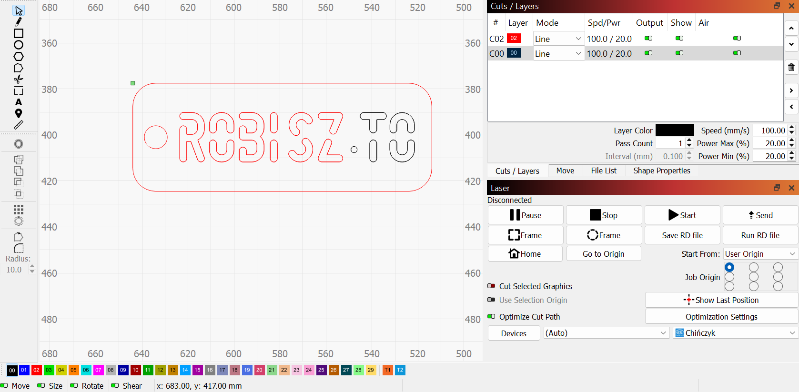Select the Create Text tool

[19, 102]
